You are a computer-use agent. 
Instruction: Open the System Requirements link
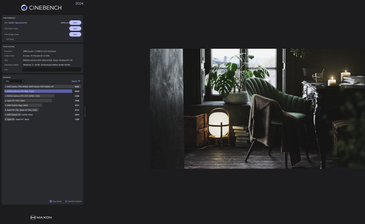pos(18,23)
